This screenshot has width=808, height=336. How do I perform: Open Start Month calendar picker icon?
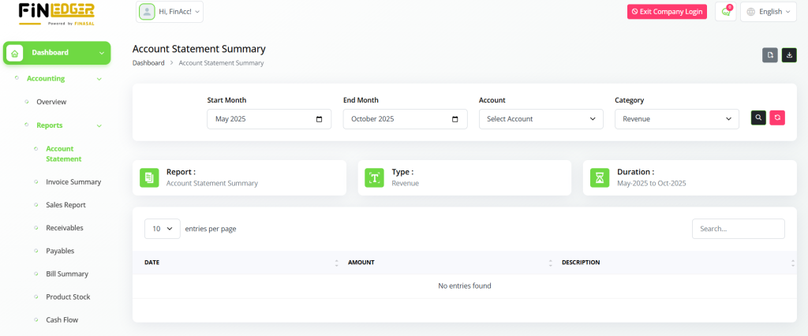tap(319, 119)
